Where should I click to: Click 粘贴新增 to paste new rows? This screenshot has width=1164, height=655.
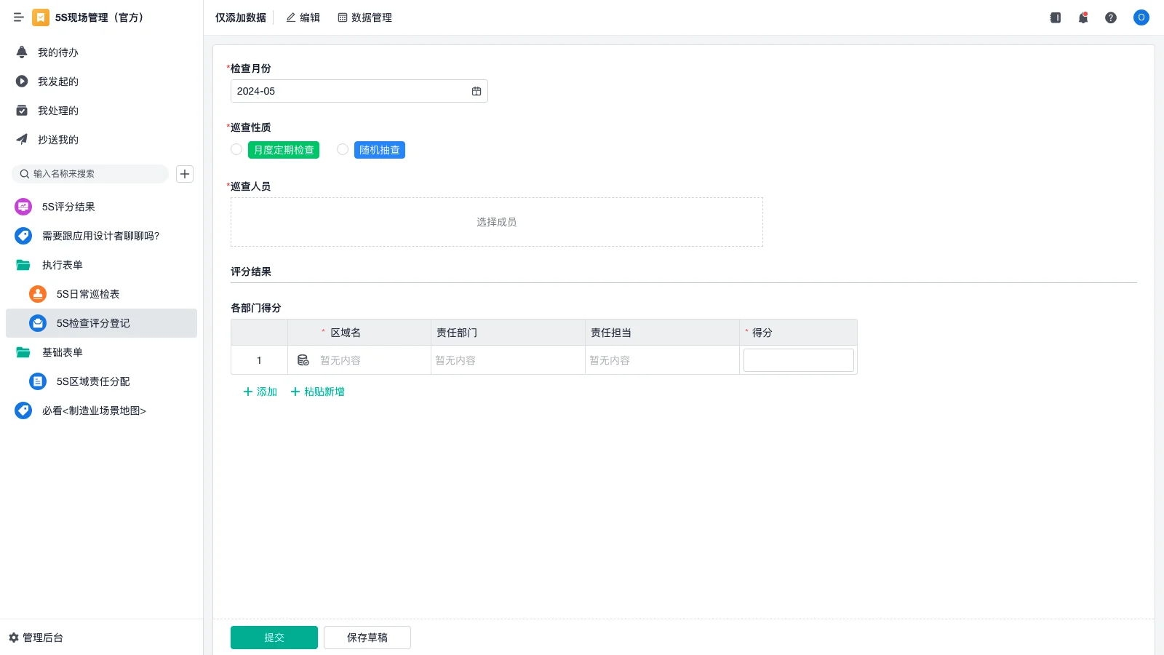tap(317, 392)
